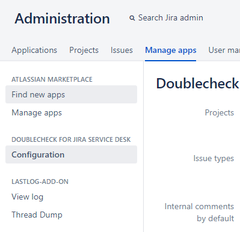Open the partially visible User management tab

click(224, 50)
